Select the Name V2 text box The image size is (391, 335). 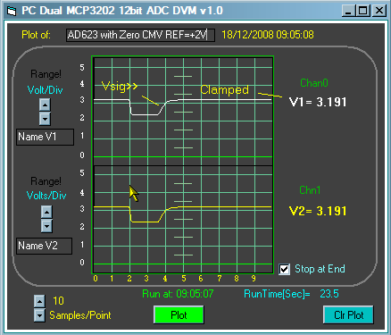44,246
